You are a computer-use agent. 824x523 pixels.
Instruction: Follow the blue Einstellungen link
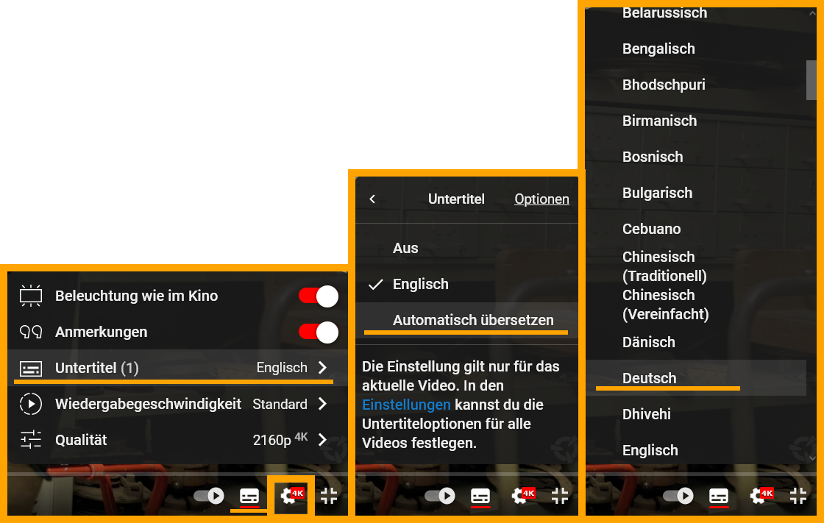click(x=406, y=405)
